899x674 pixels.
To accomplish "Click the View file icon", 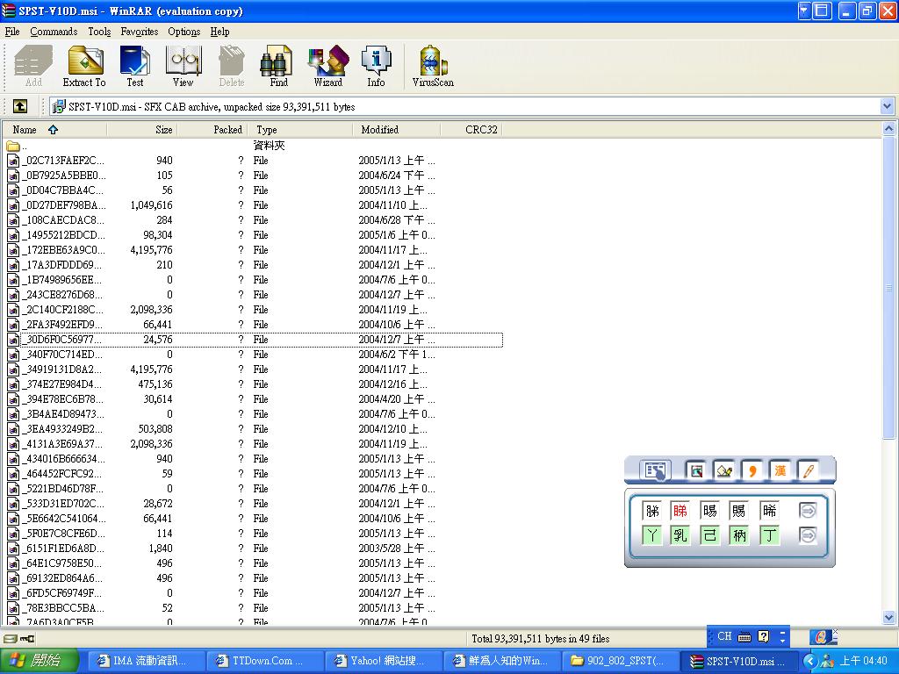I will (x=183, y=64).
